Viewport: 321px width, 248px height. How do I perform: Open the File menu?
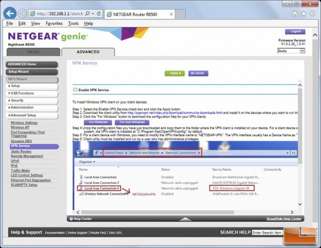pyautogui.click(x=9, y=23)
